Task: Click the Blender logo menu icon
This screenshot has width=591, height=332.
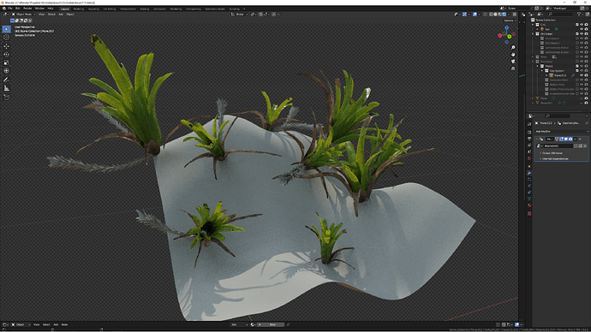Action: coord(4,8)
